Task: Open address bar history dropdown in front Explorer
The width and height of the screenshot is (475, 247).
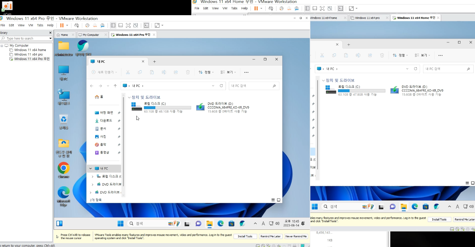Action: coord(213,86)
